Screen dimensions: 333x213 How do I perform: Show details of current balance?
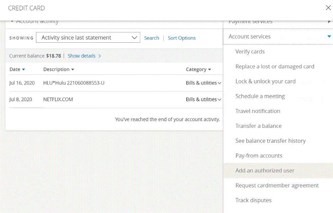coord(84,56)
